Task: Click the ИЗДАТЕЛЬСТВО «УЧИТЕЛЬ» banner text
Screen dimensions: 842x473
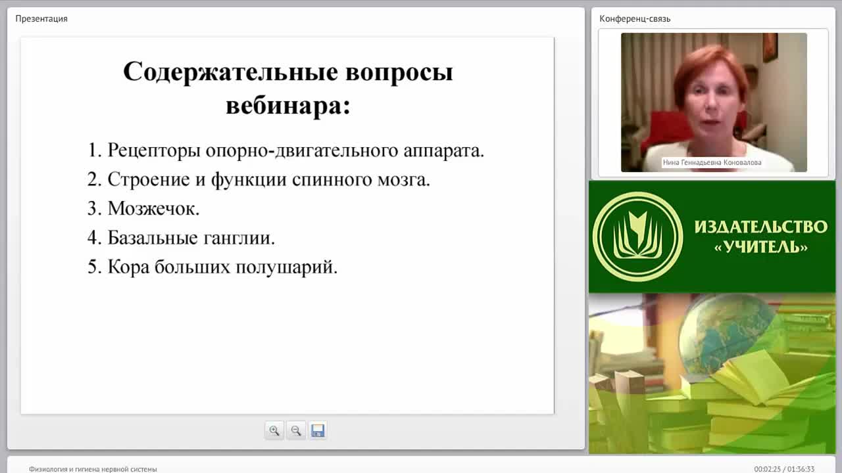Action: tap(761, 236)
